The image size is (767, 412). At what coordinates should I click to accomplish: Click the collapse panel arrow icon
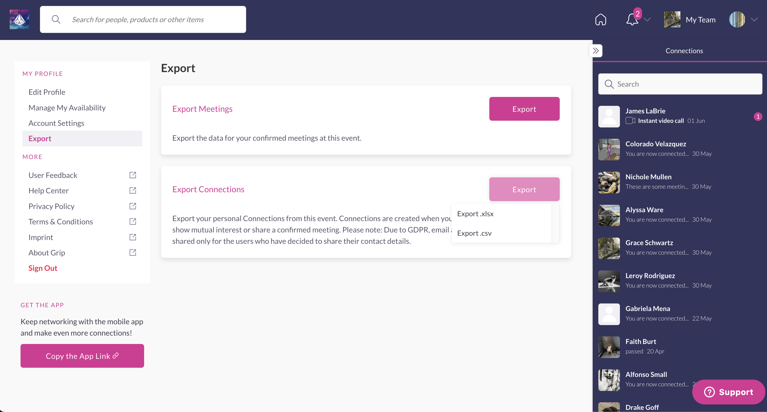pos(596,51)
